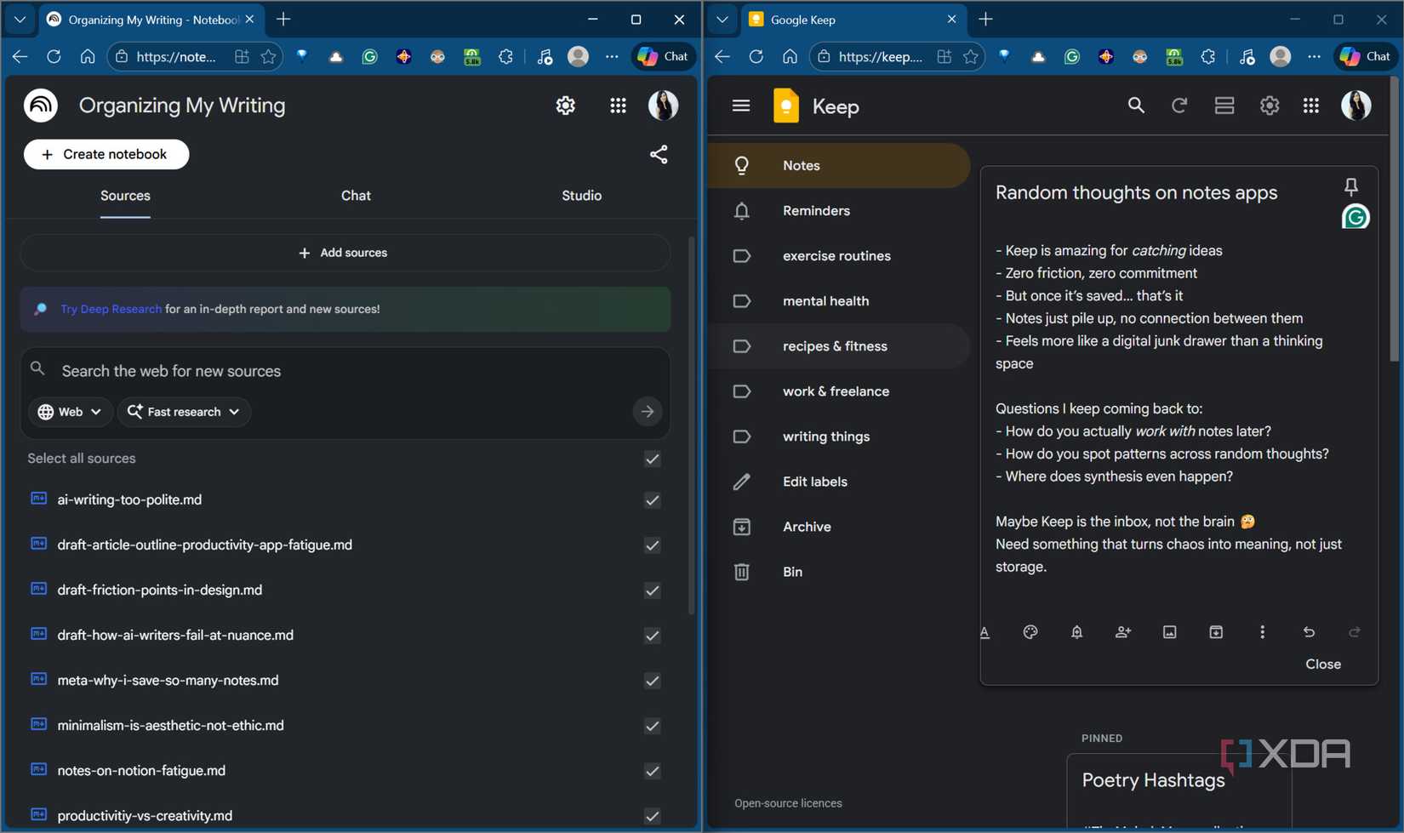Open search in Google Keep
This screenshot has width=1404, height=833.
point(1136,106)
